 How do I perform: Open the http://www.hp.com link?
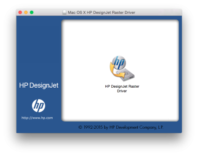pyautogui.click(x=37, y=118)
